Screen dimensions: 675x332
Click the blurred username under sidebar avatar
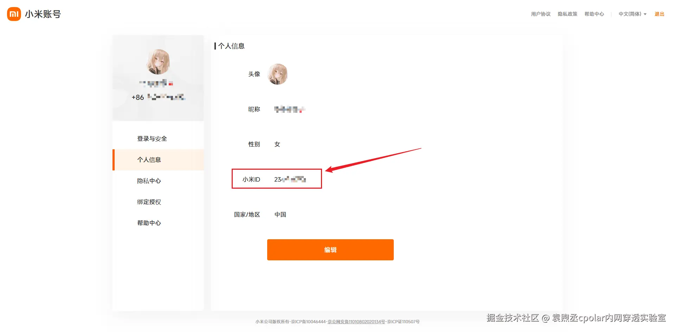(156, 83)
